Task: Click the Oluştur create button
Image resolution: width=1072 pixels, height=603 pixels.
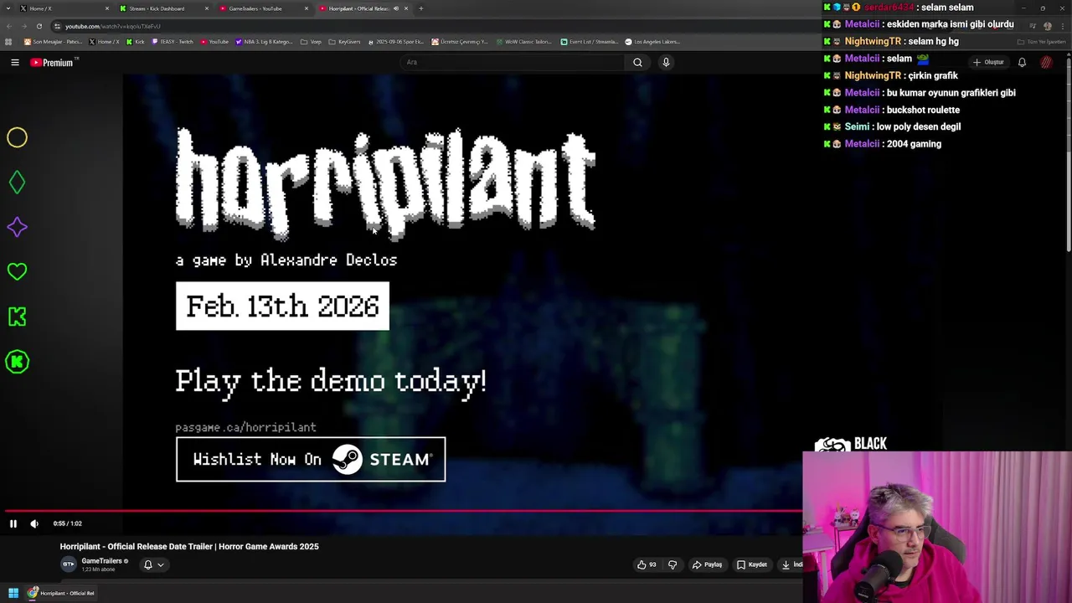Action: pyautogui.click(x=988, y=62)
